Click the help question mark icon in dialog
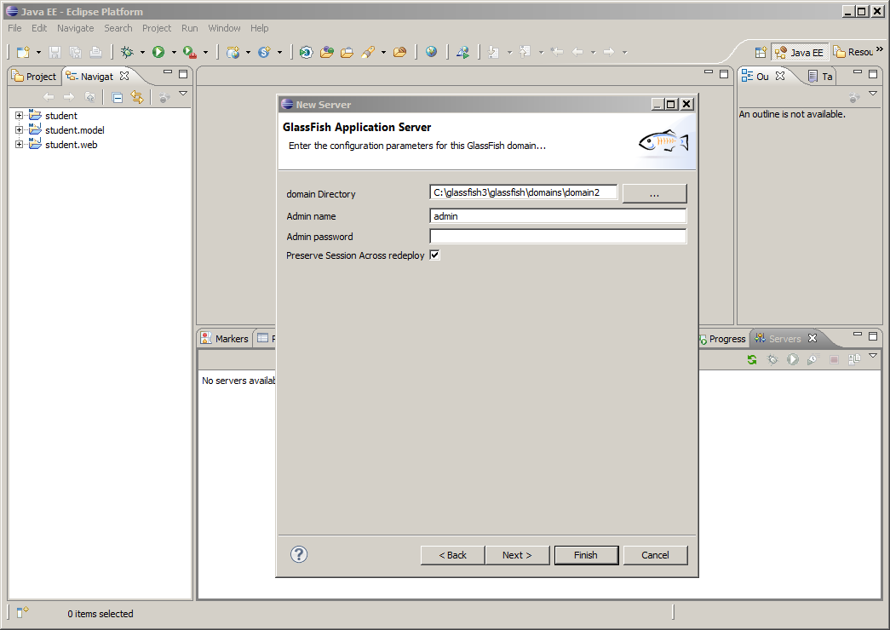 299,554
